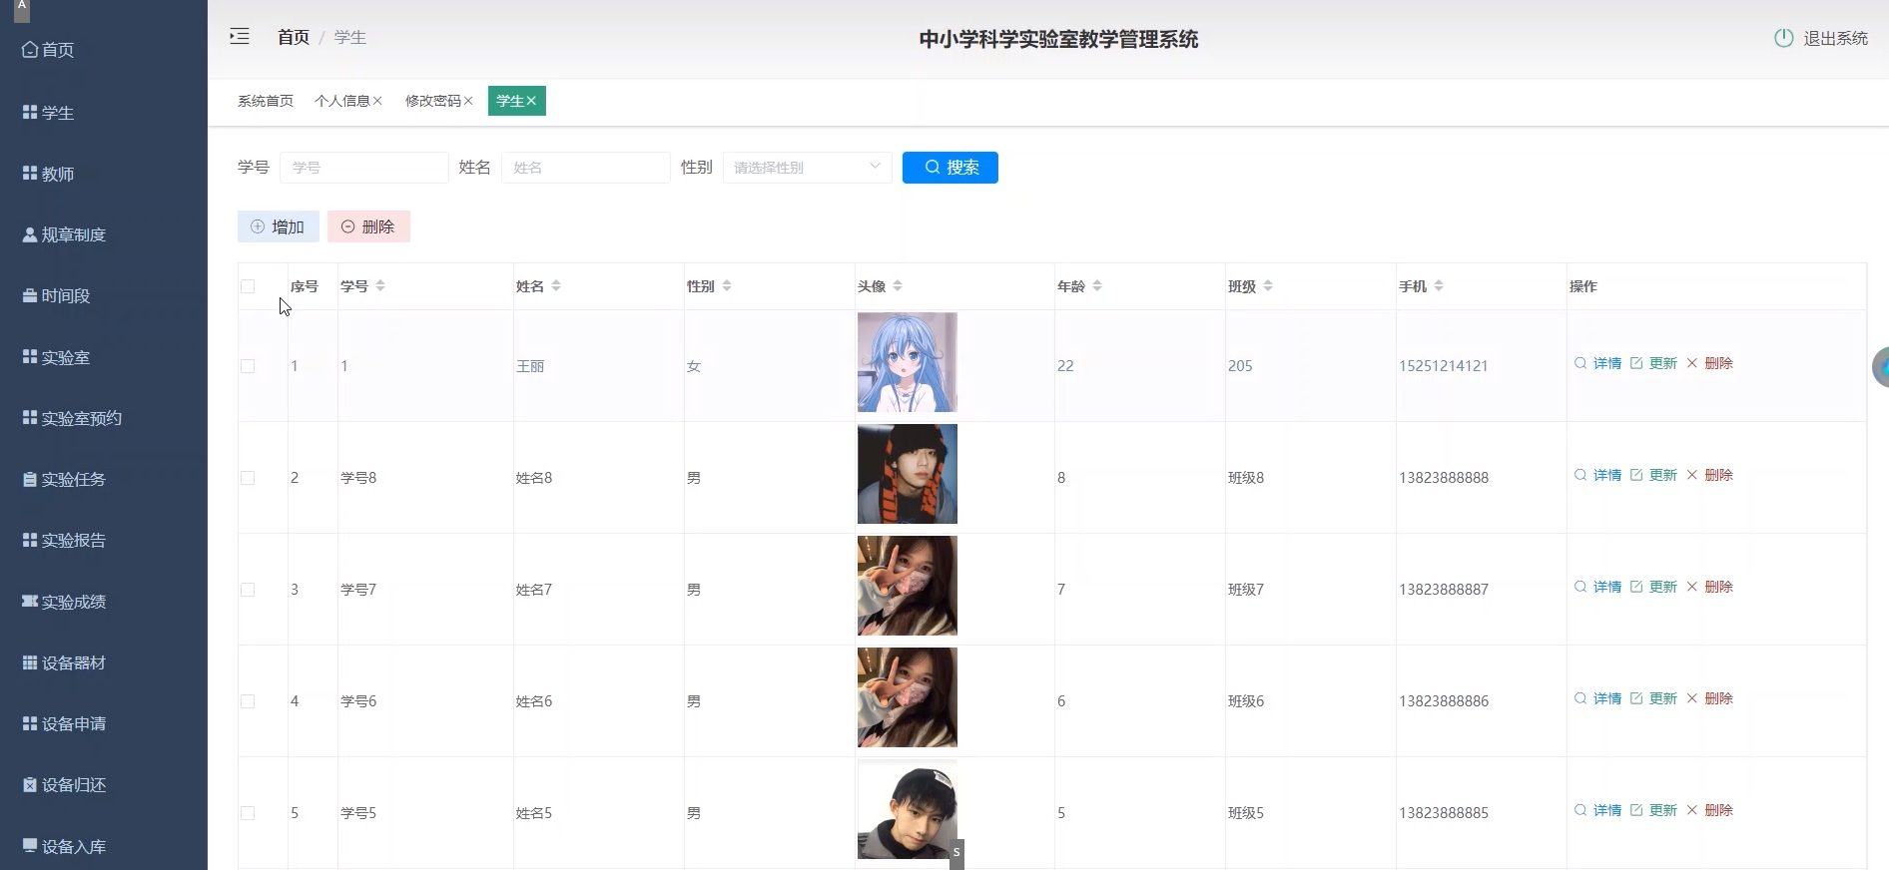
Task: Collapse the sidebar with the menu fold icon
Action: [x=240, y=37]
